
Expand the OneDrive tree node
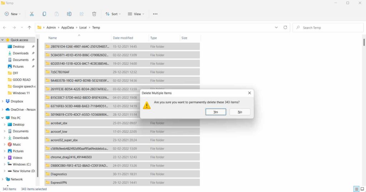[3, 110]
